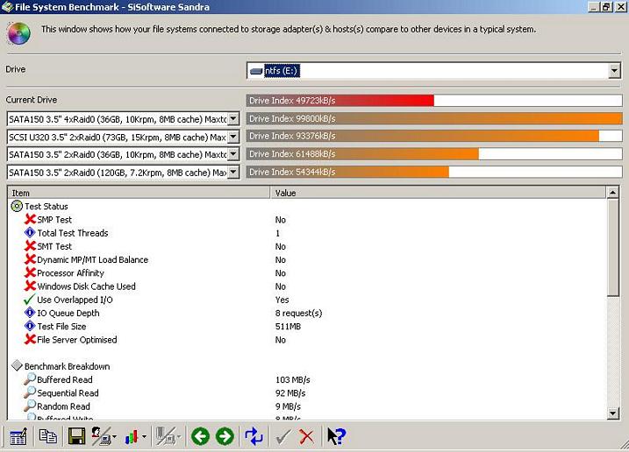The width and height of the screenshot is (629, 452).
Task: Click the 511MB Test File Size value
Action: tap(288, 326)
